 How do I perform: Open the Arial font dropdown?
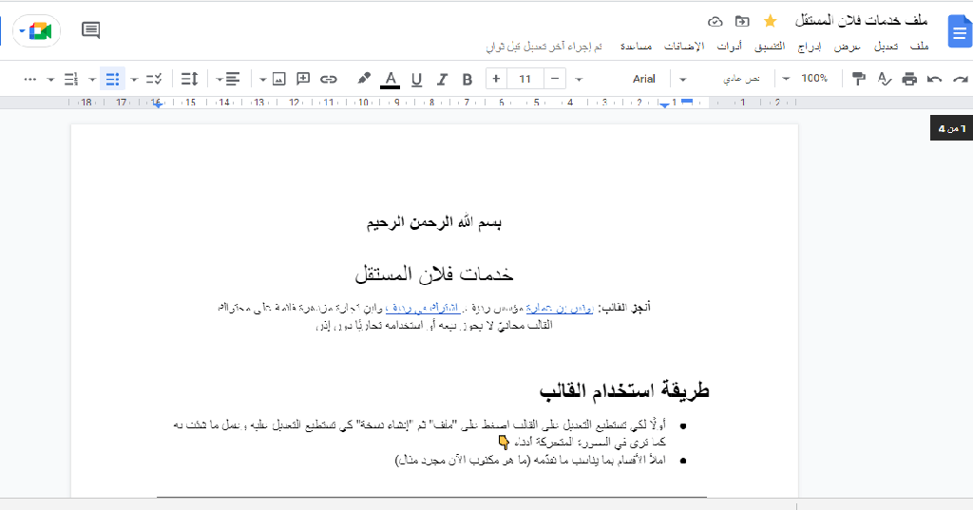tap(623, 79)
